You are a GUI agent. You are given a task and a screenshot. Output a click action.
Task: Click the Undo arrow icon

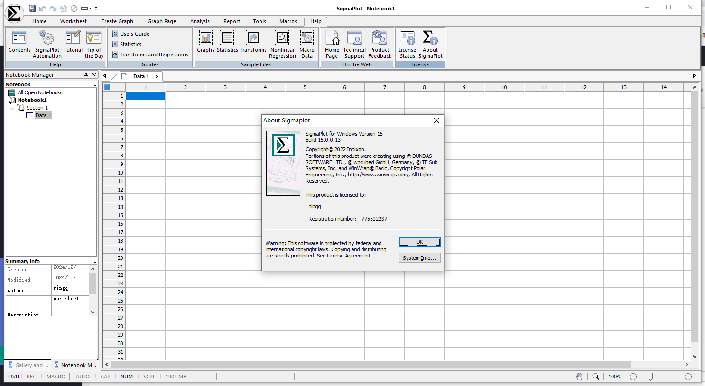pyautogui.click(x=43, y=9)
